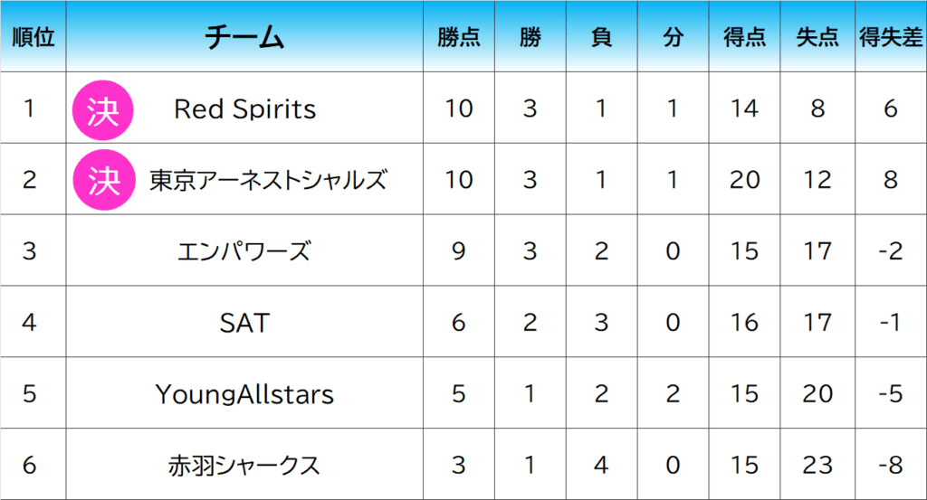Choose the 赤羽シャークス team name
Viewport: 927px width, 500px height.
244,466
